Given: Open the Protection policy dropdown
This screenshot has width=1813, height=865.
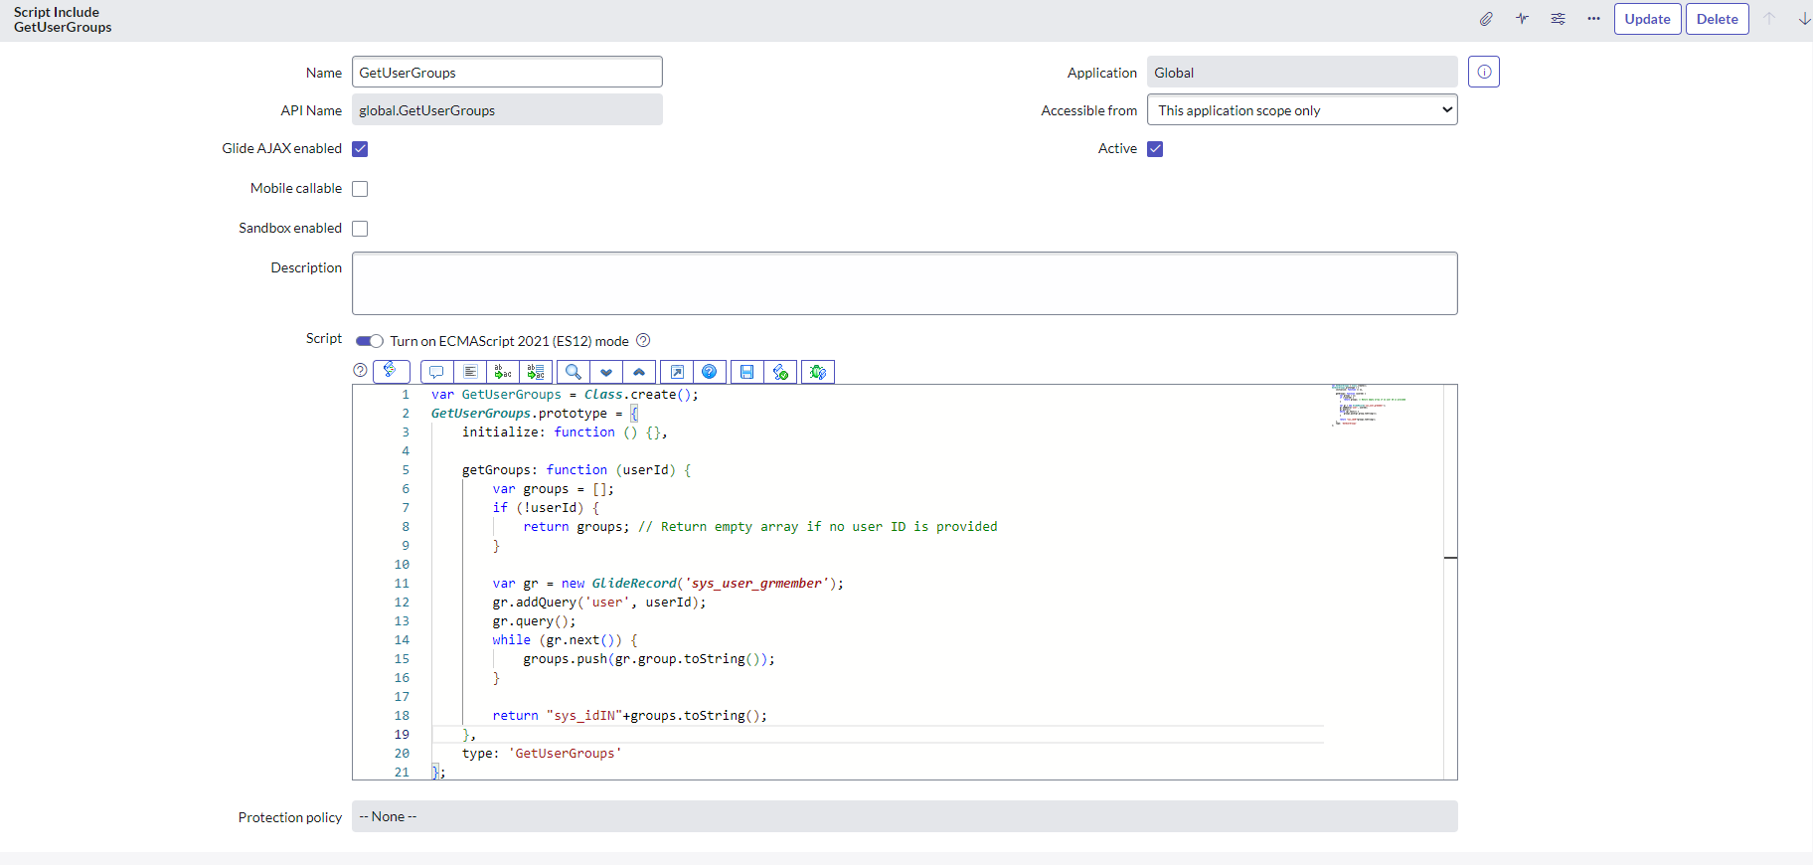Looking at the screenshot, I should click(x=904, y=816).
